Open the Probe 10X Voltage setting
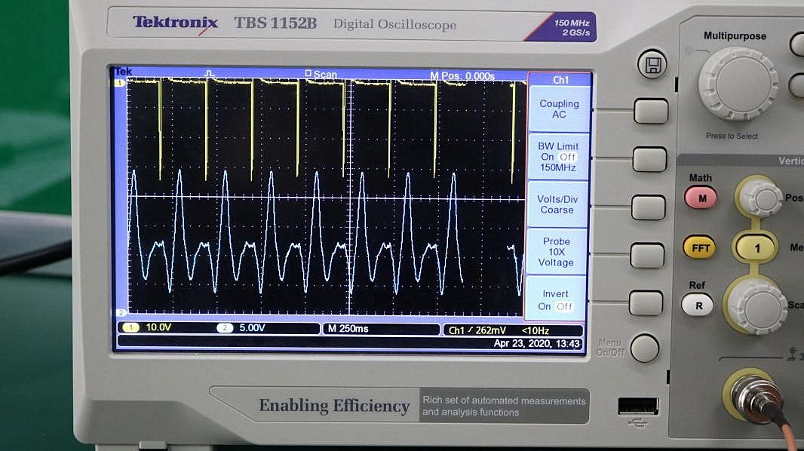Viewport: 804px width, 451px height. coord(557,252)
